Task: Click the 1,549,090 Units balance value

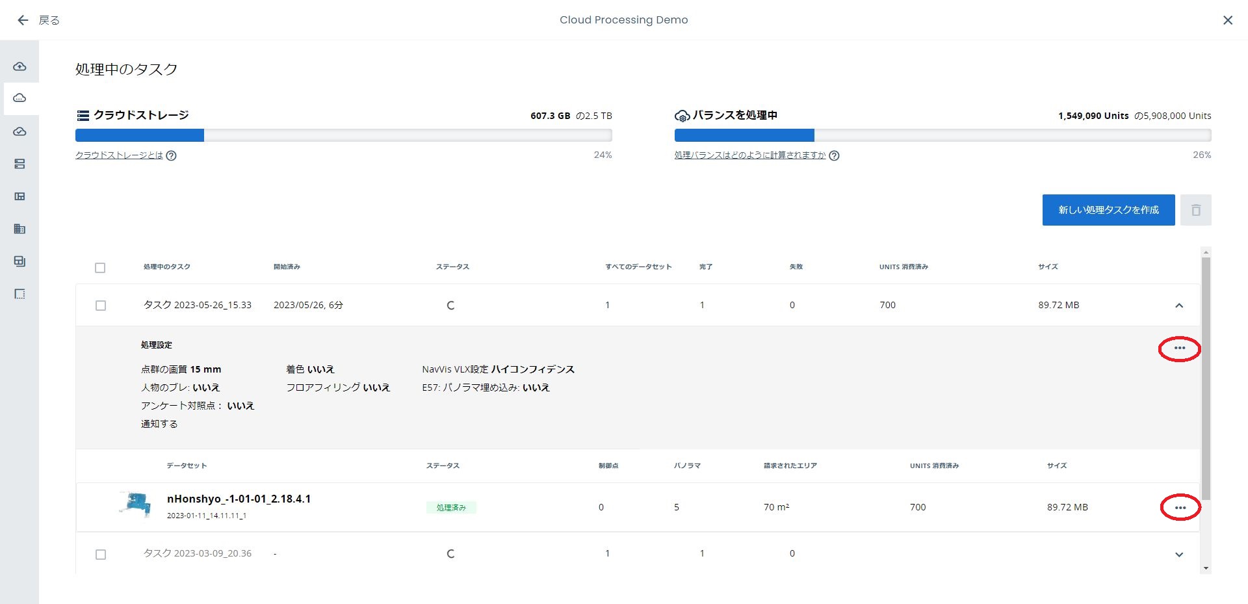Action: [x=1093, y=116]
